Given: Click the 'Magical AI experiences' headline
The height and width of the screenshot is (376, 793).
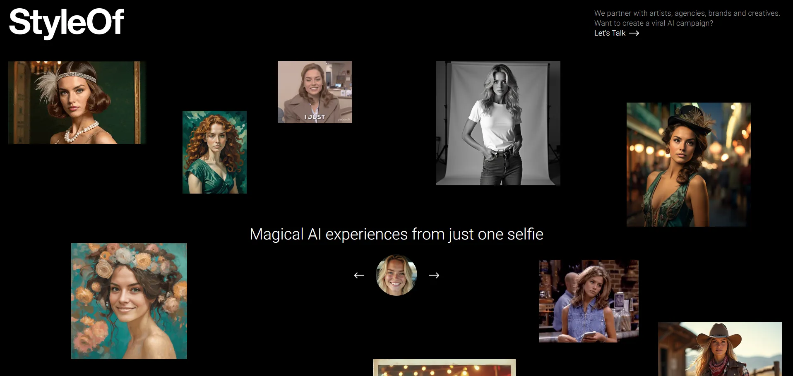Looking at the screenshot, I should click(396, 234).
